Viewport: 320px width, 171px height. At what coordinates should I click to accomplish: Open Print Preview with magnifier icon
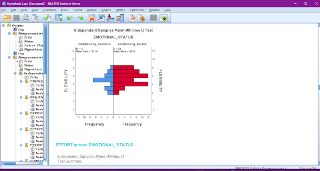(35, 18)
